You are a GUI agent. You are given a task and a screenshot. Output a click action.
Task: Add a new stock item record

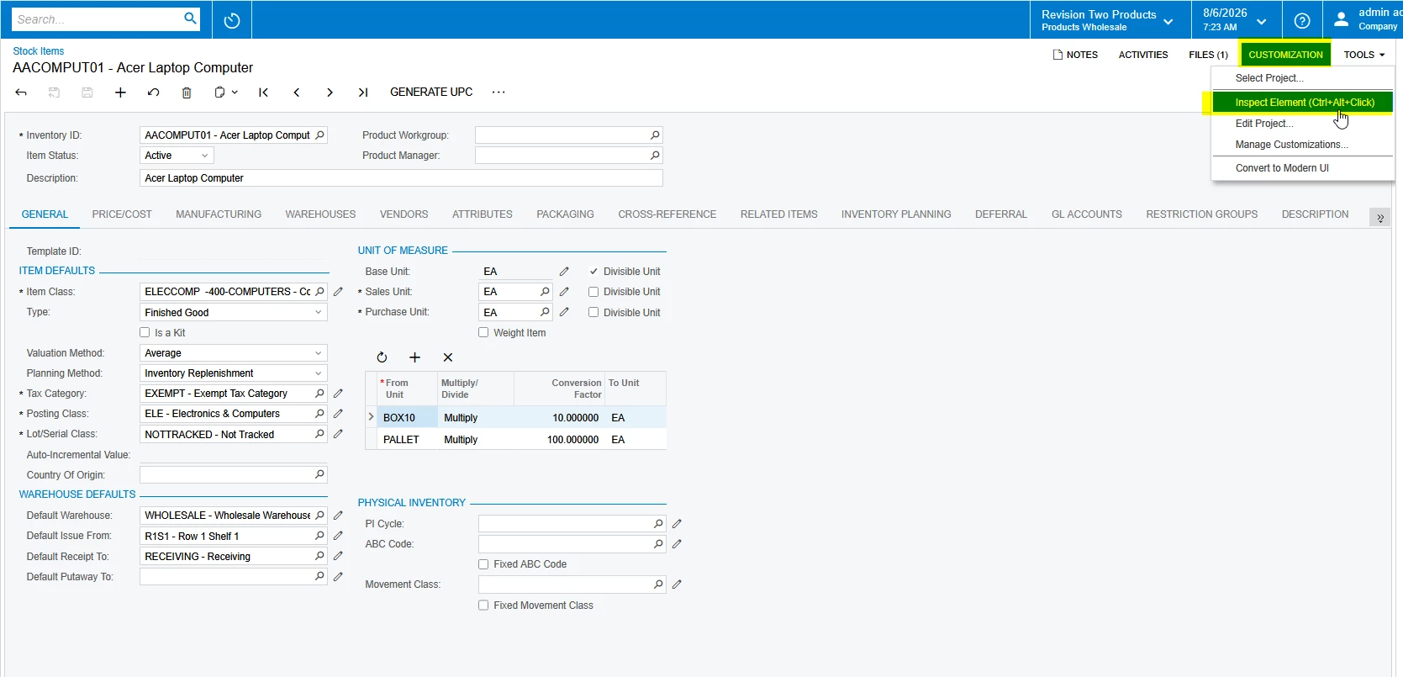[120, 93]
